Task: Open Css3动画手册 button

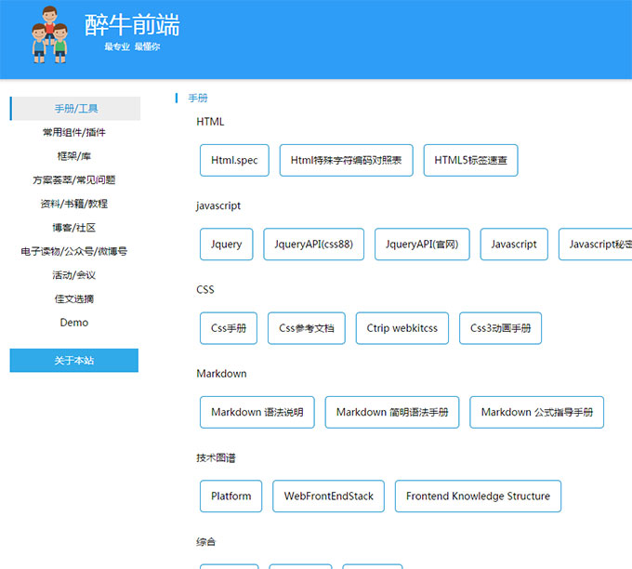Action: (x=500, y=328)
